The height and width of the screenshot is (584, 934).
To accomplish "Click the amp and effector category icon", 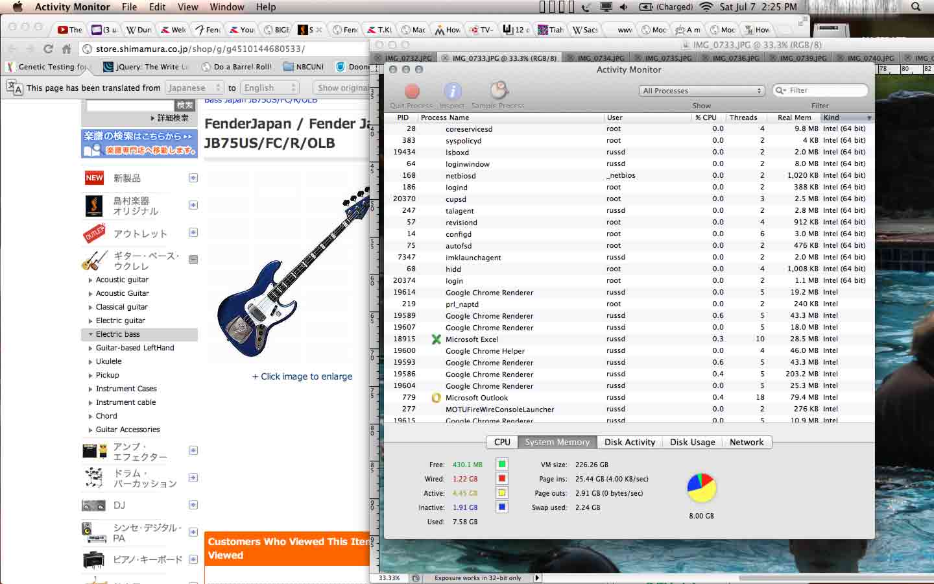I will click(x=94, y=451).
